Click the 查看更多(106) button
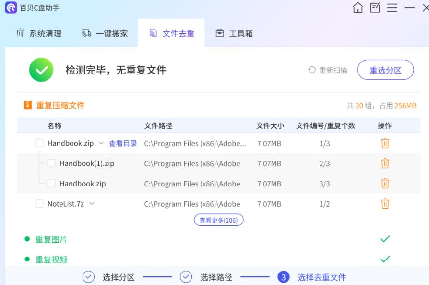This screenshot has height=285, width=429. [219, 220]
